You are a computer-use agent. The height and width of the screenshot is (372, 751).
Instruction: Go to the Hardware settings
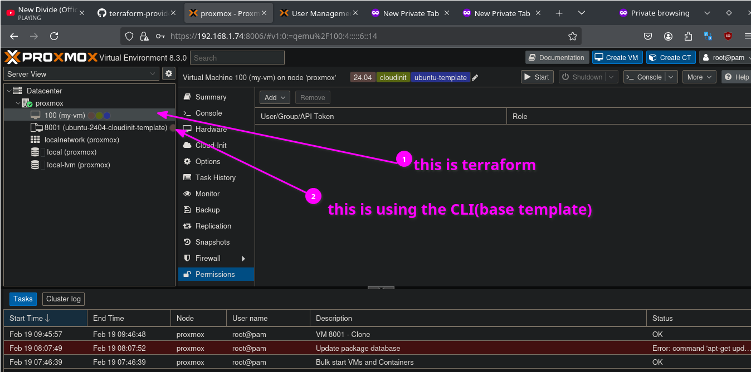211,129
